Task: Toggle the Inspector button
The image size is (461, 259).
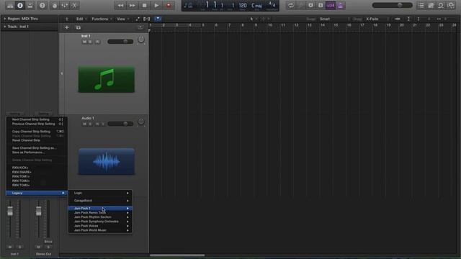Action: pos(20,5)
